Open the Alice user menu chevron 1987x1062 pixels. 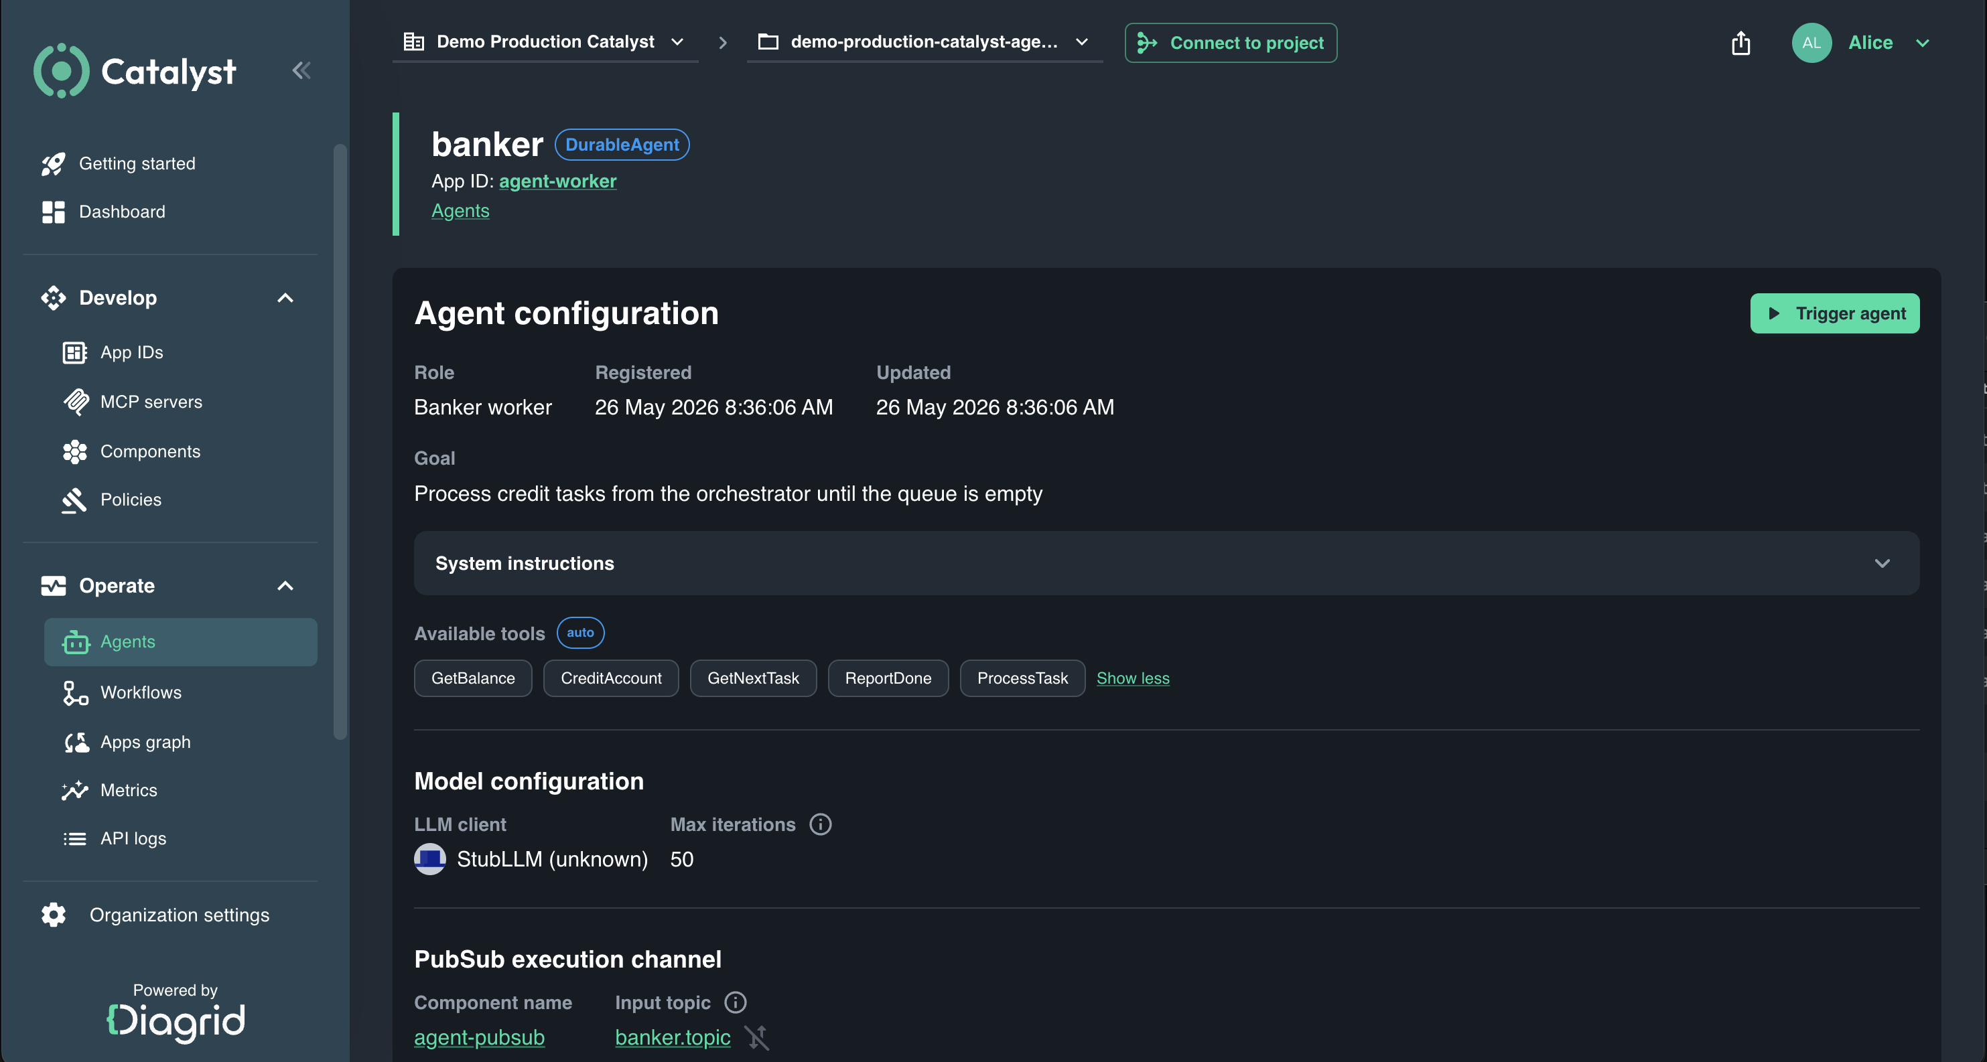1922,43
